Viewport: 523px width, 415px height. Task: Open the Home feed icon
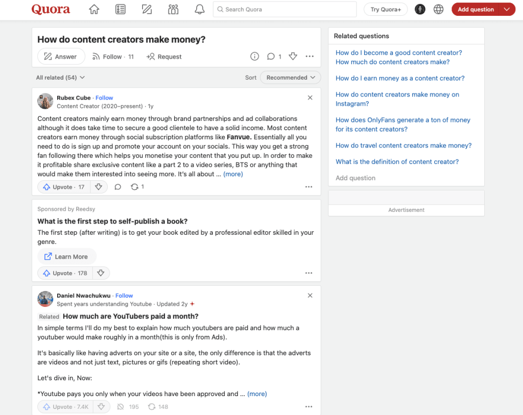(x=94, y=9)
